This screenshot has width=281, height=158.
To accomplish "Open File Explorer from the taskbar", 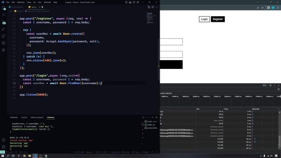I will coord(29,156).
